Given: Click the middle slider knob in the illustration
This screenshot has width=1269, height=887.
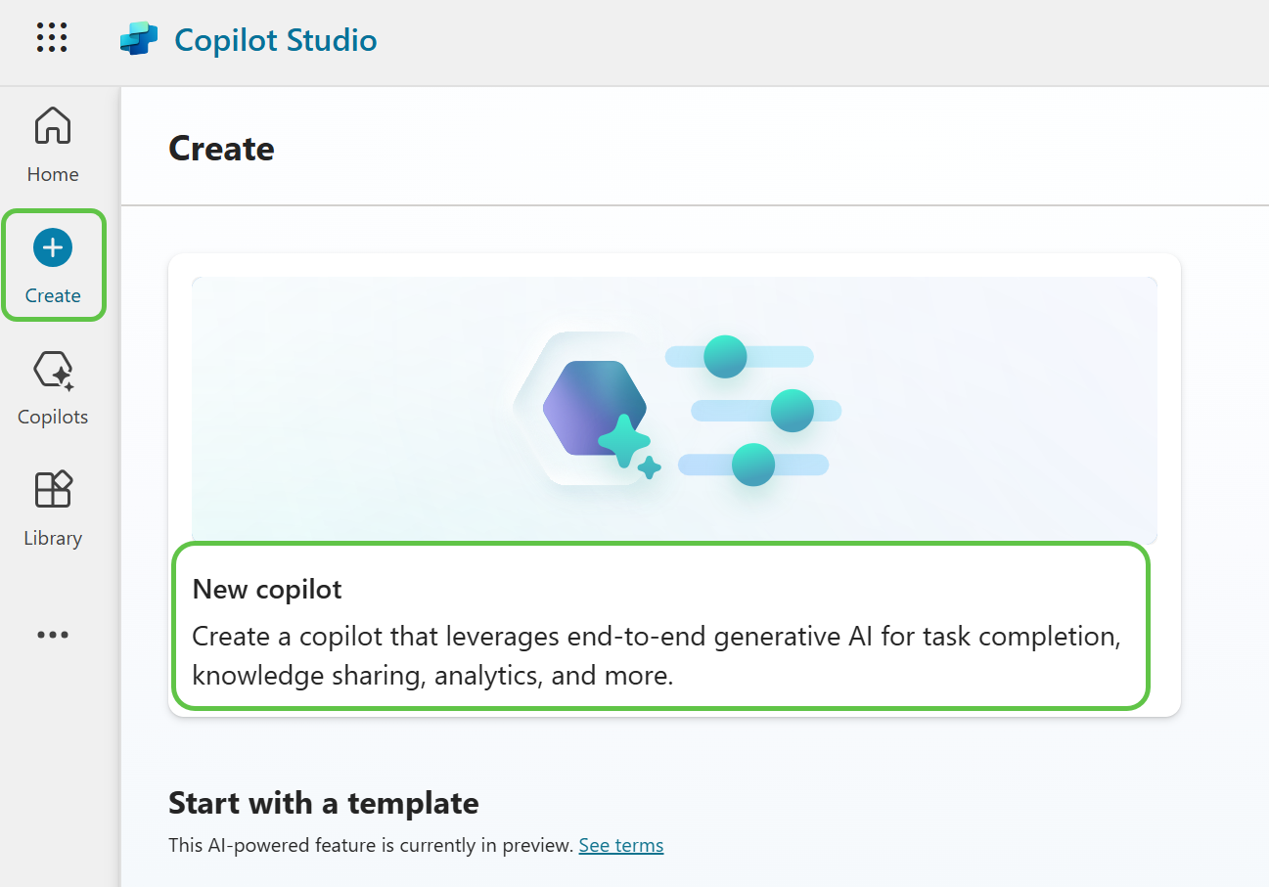Looking at the screenshot, I should 792,411.
